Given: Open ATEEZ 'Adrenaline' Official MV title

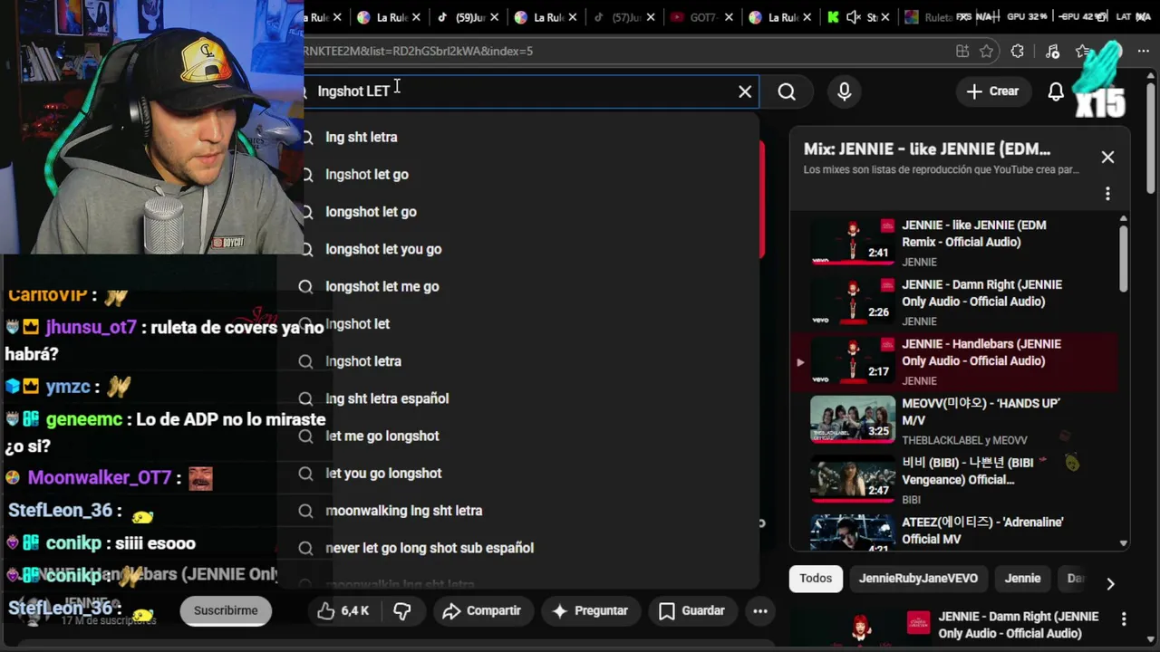Looking at the screenshot, I should coord(982,531).
